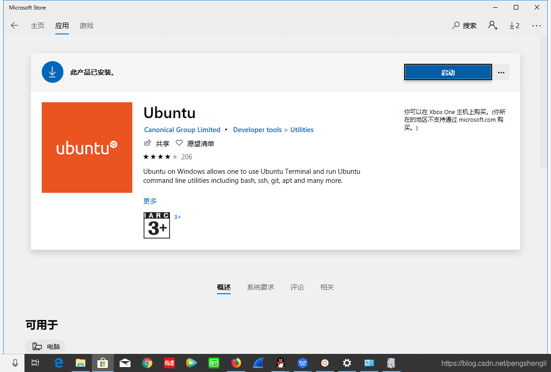Click the Xbox One purchase notice text
Viewport: 551px width, 372px height.
pos(455,120)
